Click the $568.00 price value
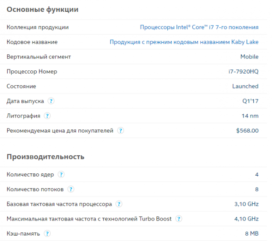 (247, 131)
